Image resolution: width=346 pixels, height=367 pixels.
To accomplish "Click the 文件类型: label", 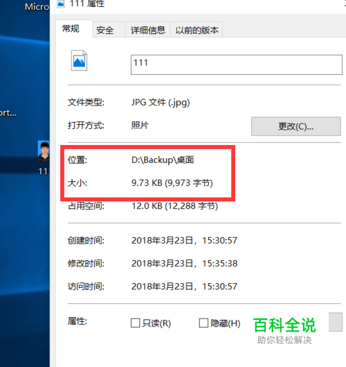I will coord(86,103).
